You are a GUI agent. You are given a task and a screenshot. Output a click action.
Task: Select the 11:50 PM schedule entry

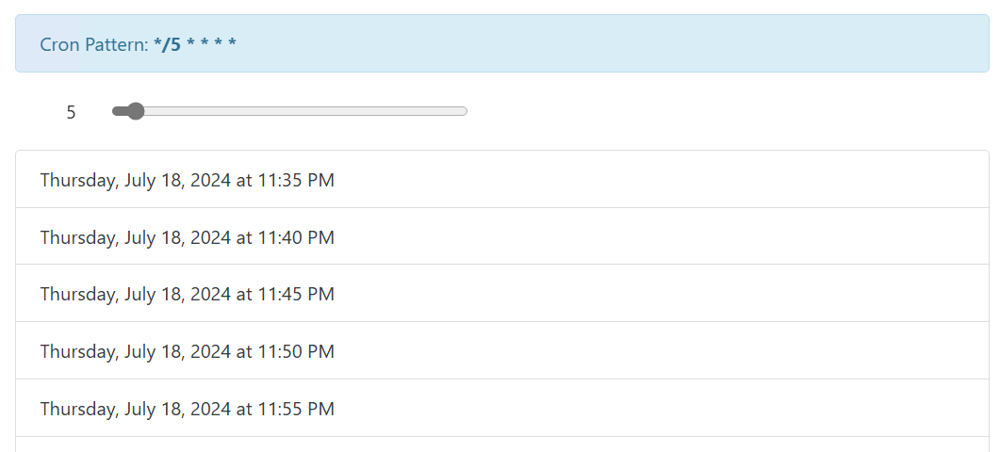point(501,351)
